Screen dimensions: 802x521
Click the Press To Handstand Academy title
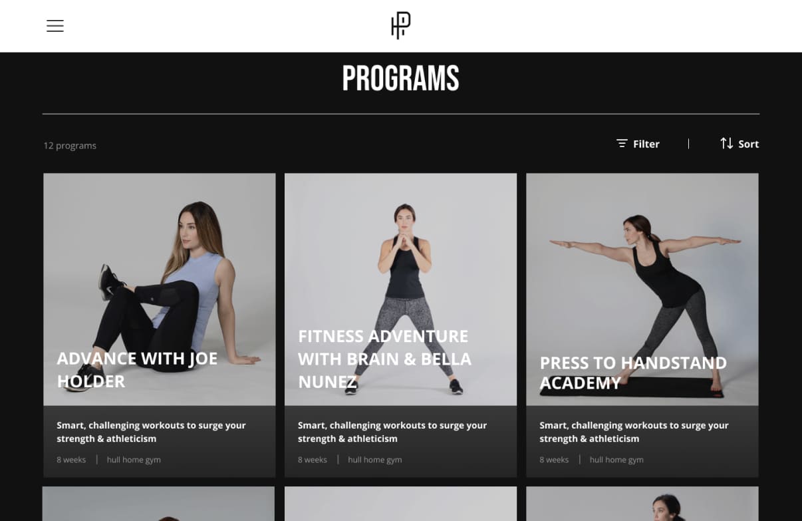(x=633, y=373)
